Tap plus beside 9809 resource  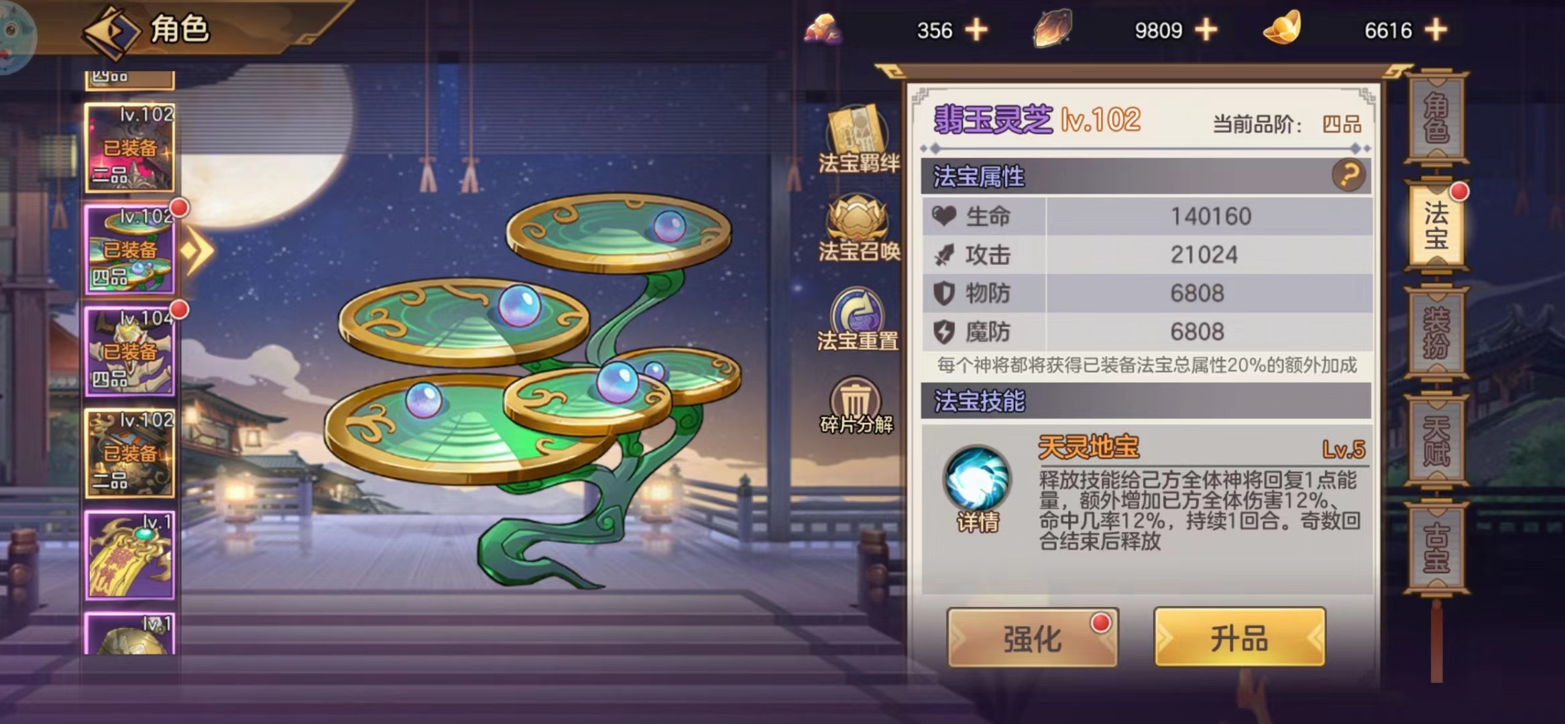tap(1206, 29)
